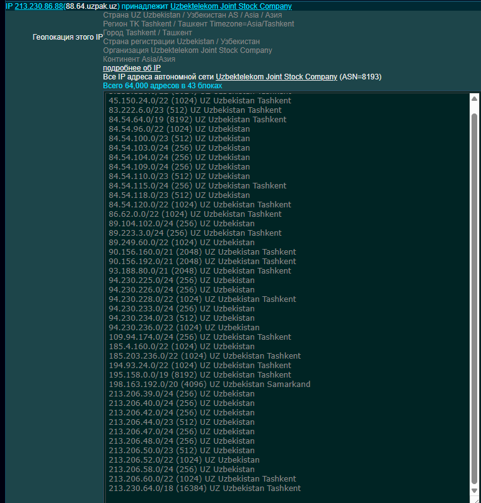This screenshot has height=503, width=481.
Task: Select row 185.4.160.0/22
Action: click(x=182, y=347)
